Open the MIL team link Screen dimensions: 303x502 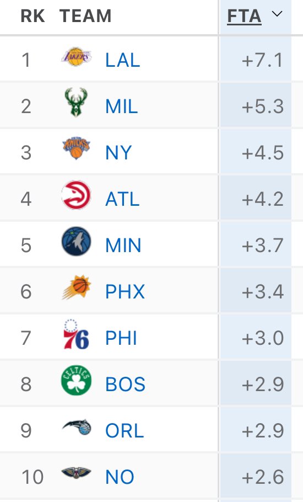[121, 106]
